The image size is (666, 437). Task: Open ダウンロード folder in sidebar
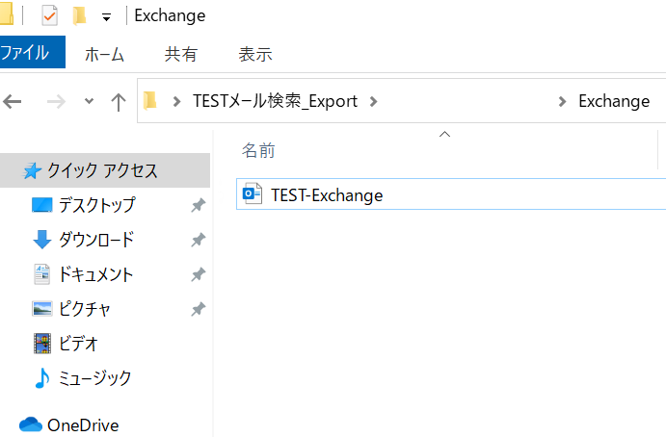tap(96, 240)
